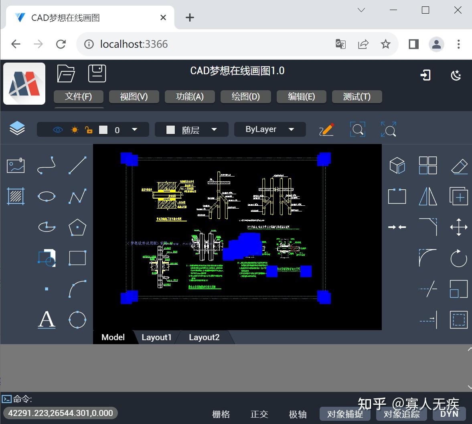Select the Line drawing tool

click(x=77, y=165)
